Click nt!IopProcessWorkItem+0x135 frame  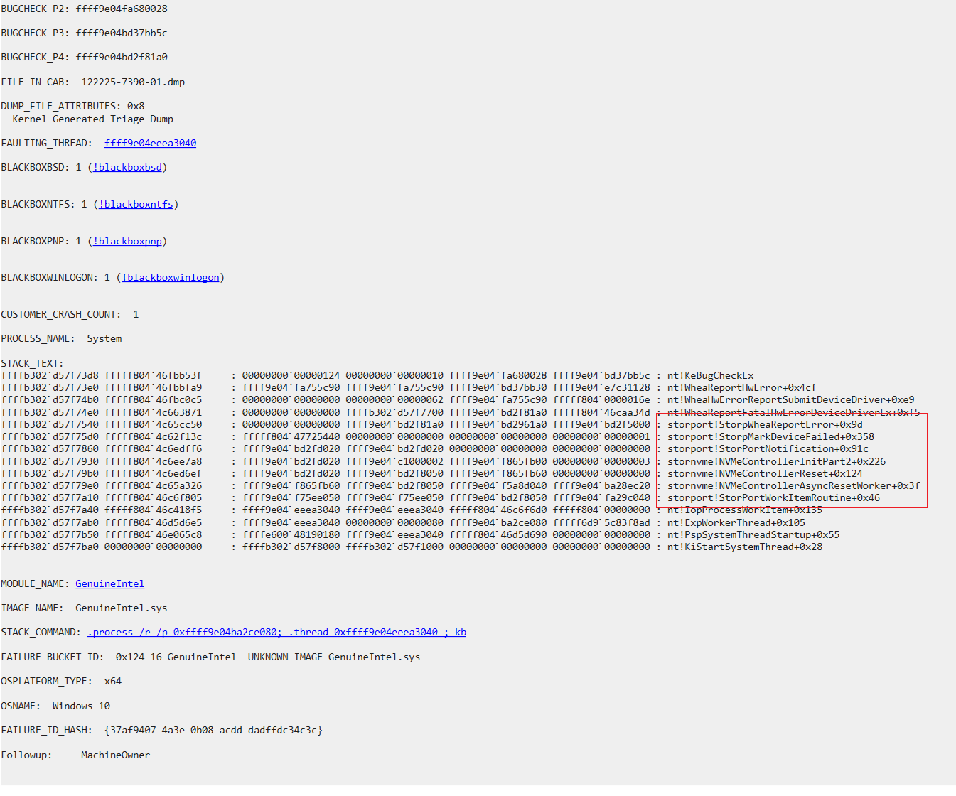(x=744, y=510)
